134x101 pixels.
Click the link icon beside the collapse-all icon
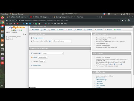click(x=25, y=34)
